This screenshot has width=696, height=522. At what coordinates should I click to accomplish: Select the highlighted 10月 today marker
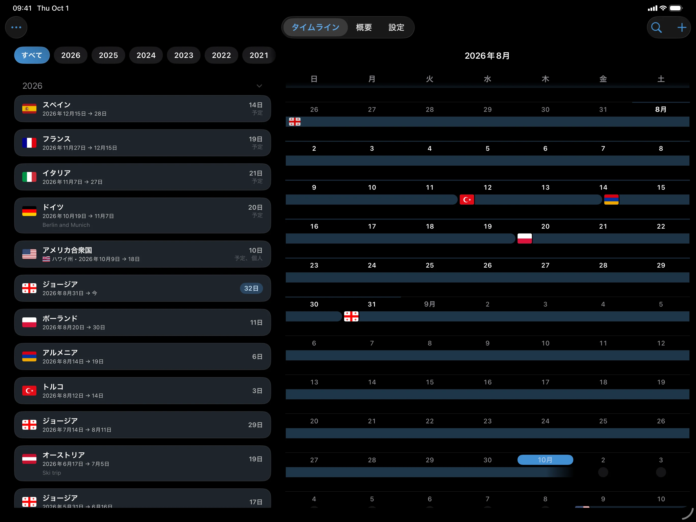(x=545, y=460)
